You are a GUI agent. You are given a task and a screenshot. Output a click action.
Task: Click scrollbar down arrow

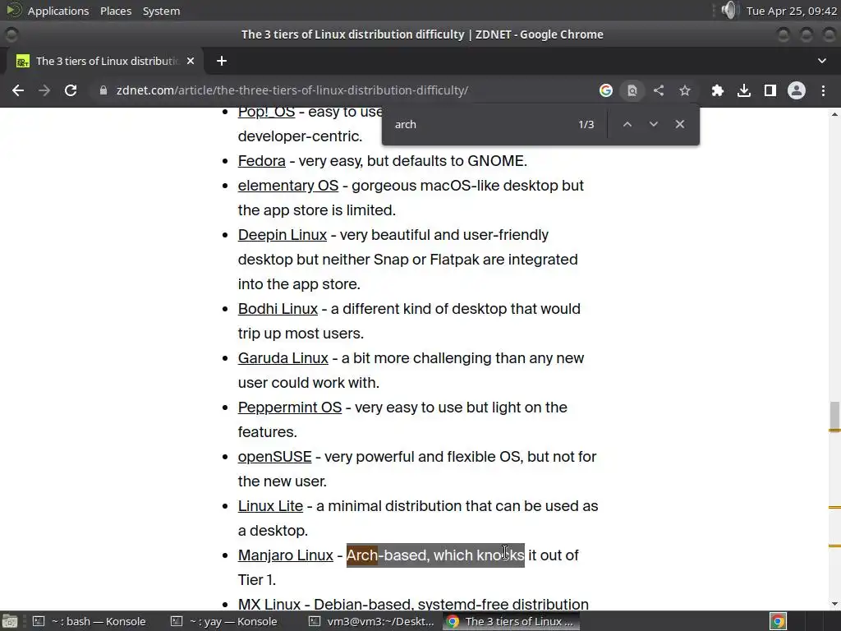point(834,604)
